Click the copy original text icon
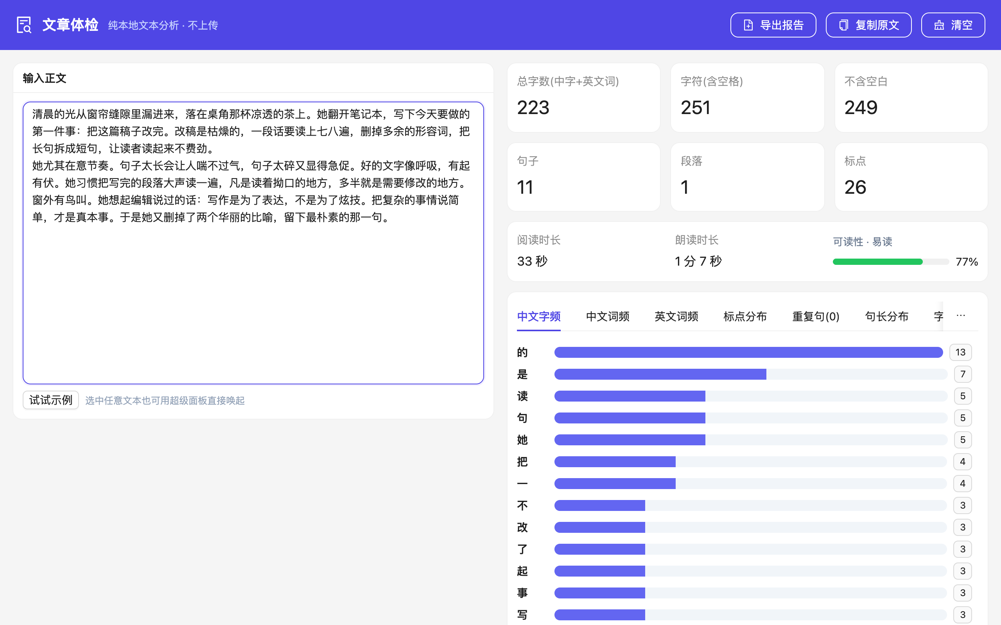Viewport: 1001px width, 625px height. (x=843, y=25)
